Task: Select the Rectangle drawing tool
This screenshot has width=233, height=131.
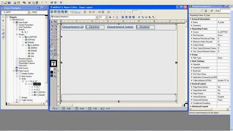Action: click(55, 33)
